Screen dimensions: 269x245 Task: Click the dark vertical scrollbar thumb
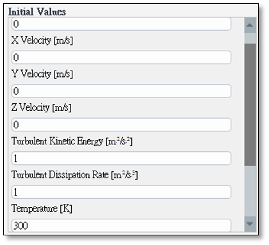click(250, 105)
